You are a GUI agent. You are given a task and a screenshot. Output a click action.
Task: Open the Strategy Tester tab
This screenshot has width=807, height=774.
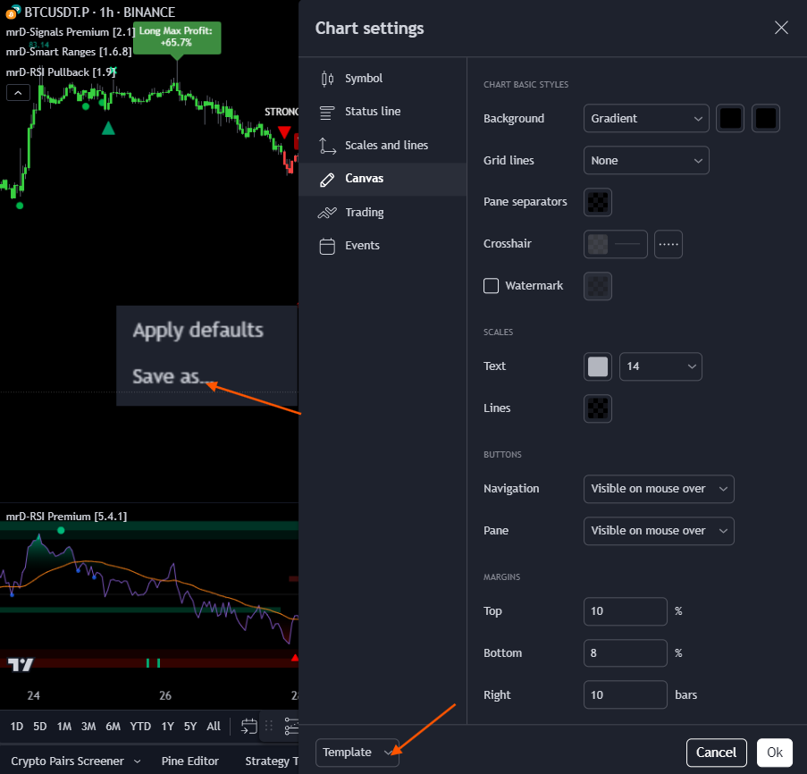pyautogui.click(x=272, y=761)
